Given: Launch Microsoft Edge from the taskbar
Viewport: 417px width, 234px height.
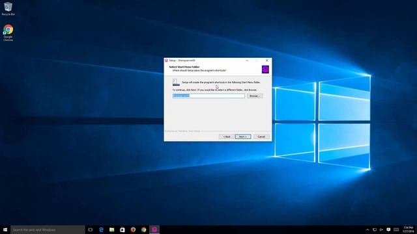Looking at the screenshot, I should coord(101,229).
